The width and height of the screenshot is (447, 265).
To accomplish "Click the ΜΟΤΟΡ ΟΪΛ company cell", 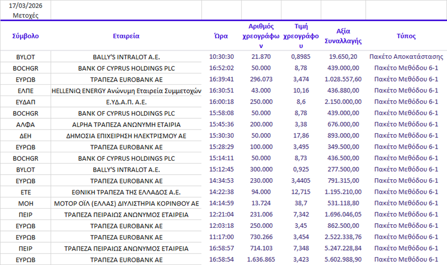I will pos(126,204).
